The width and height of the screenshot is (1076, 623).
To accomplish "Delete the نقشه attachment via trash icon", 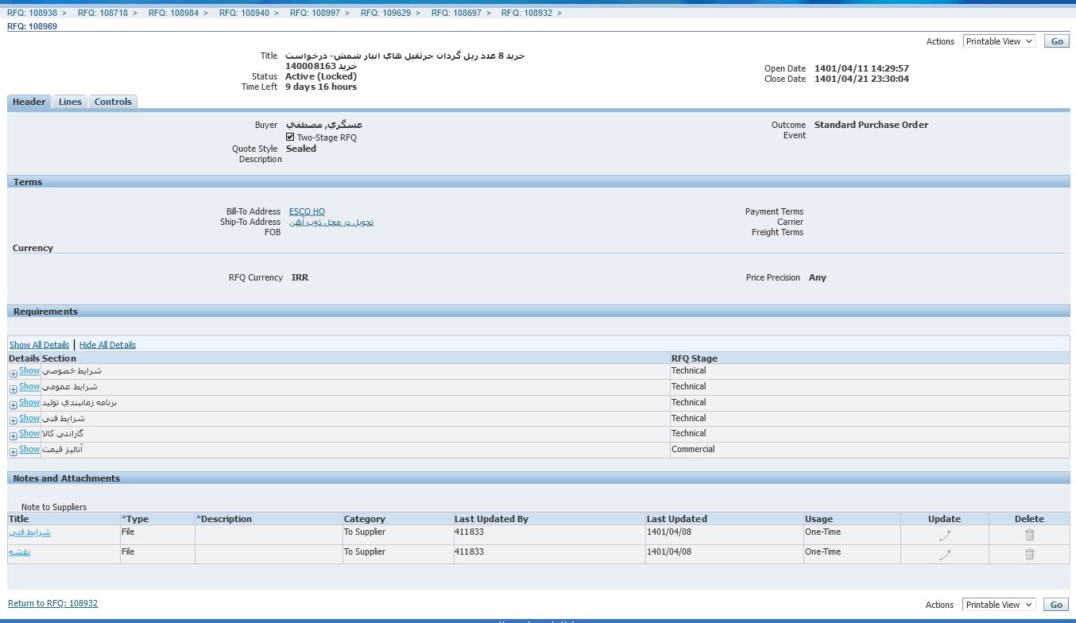I will (x=1029, y=555).
